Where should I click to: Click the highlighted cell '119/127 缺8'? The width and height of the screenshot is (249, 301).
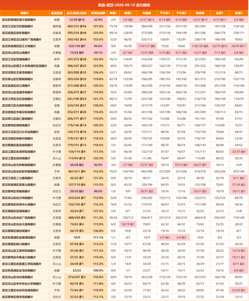point(147,46)
